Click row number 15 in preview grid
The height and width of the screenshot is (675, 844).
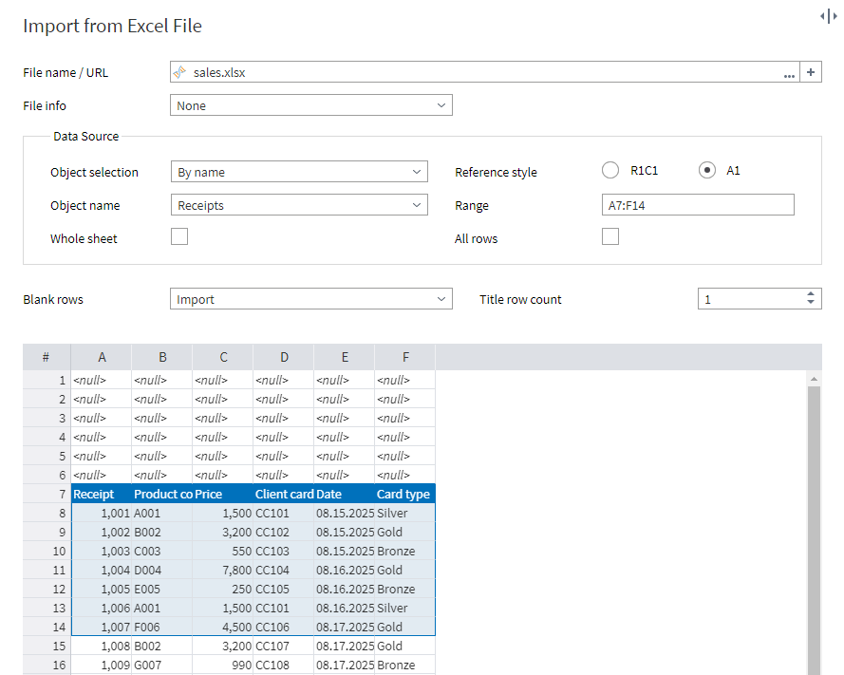(59, 646)
